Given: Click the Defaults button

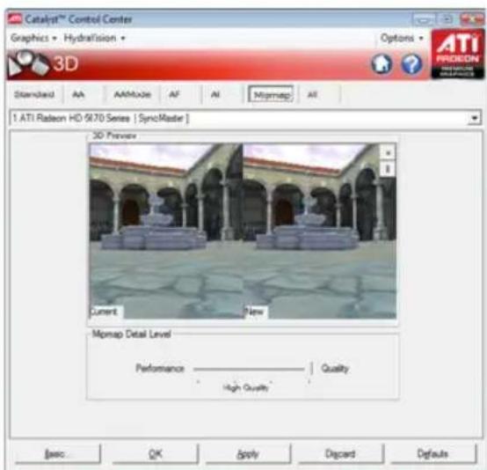Looking at the screenshot, I should 433,454.
